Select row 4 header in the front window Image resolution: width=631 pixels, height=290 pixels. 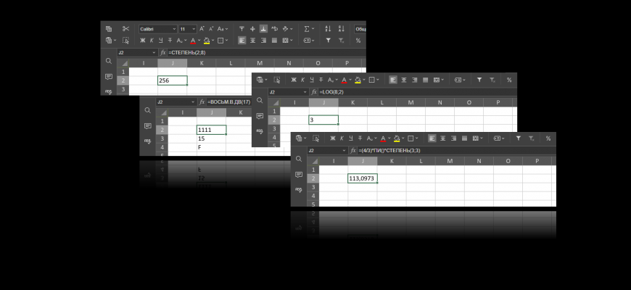(x=313, y=196)
